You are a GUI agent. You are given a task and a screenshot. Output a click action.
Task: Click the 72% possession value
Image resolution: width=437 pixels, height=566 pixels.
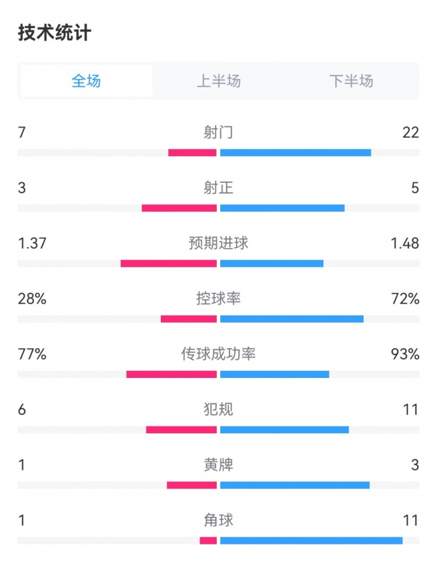(406, 299)
